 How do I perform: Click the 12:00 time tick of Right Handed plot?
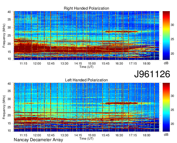pyautogui.click(x=37, y=63)
